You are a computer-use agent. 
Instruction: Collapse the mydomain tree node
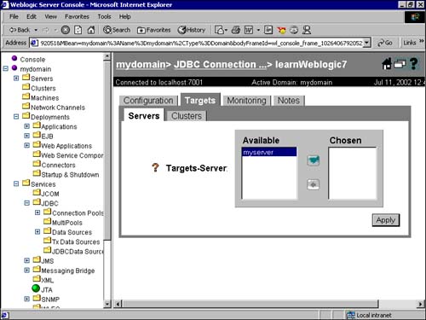[6, 68]
